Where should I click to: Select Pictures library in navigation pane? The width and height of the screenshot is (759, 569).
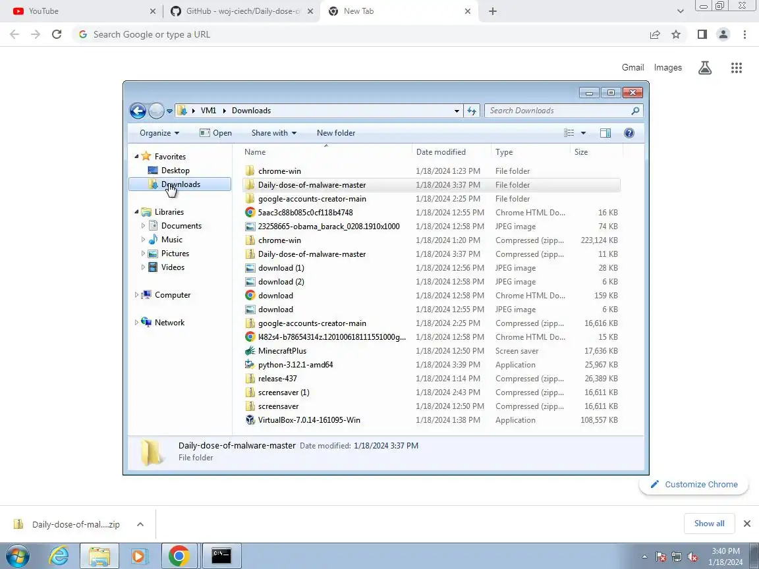(x=175, y=254)
